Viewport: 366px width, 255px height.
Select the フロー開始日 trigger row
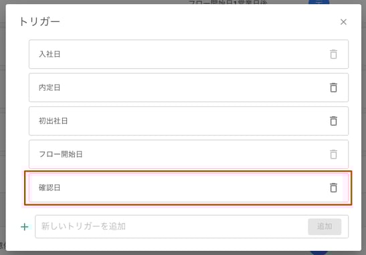pos(189,154)
